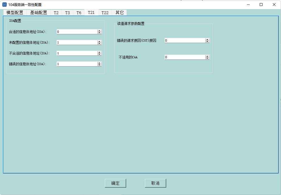Increase 错误的信息体地址 value with up arrow
The image size is (281, 195).
coord(99,63)
